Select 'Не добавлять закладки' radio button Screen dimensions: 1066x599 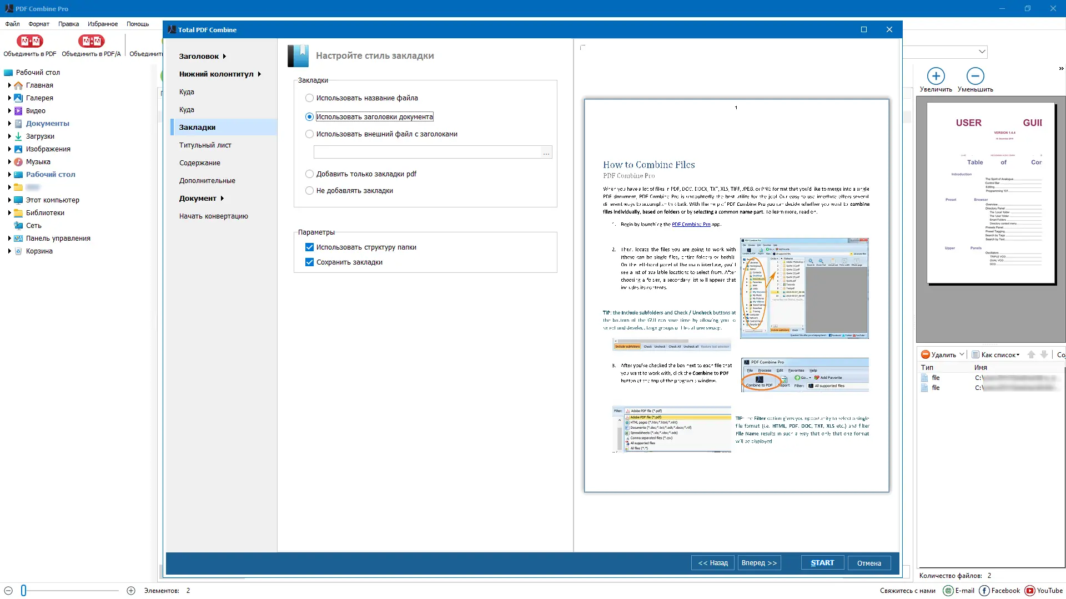310,191
